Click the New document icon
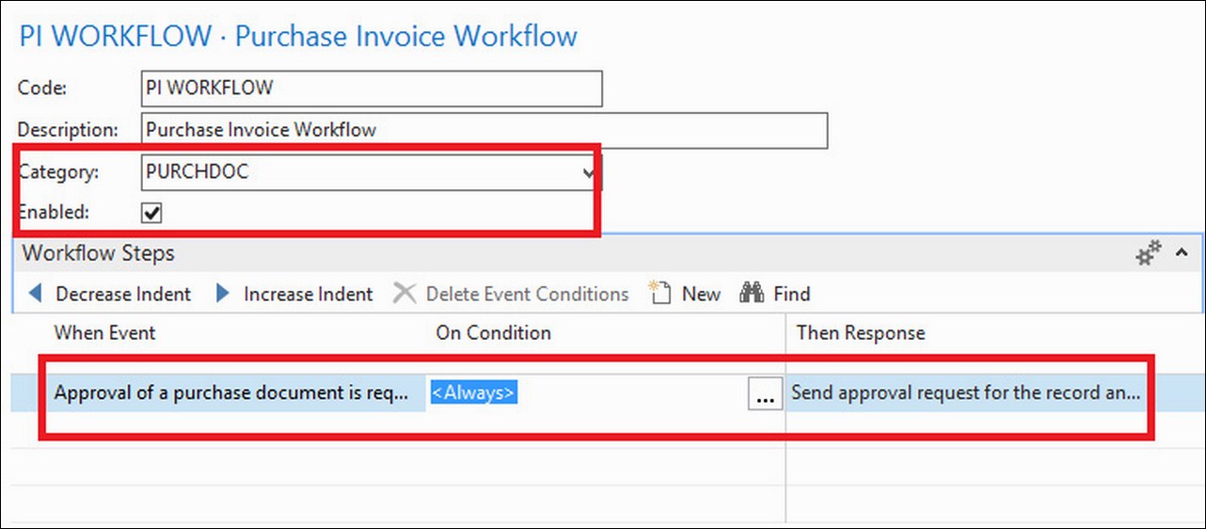This screenshot has width=1206, height=529. [660, 294]
